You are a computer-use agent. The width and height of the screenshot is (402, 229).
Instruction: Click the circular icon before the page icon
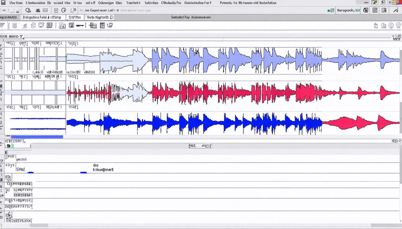[63, 10]
